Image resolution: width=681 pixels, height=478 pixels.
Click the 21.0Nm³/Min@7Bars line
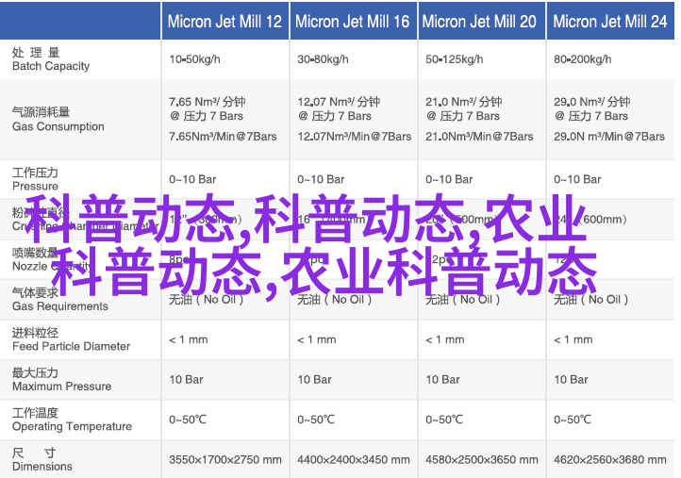tap(479, 137)
